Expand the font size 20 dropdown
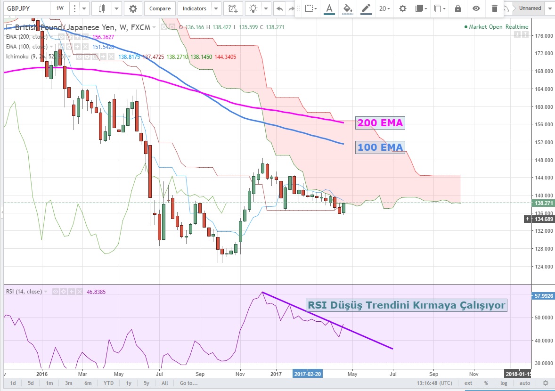This screenshot has width=555, height=391. (x=384, y=8)
